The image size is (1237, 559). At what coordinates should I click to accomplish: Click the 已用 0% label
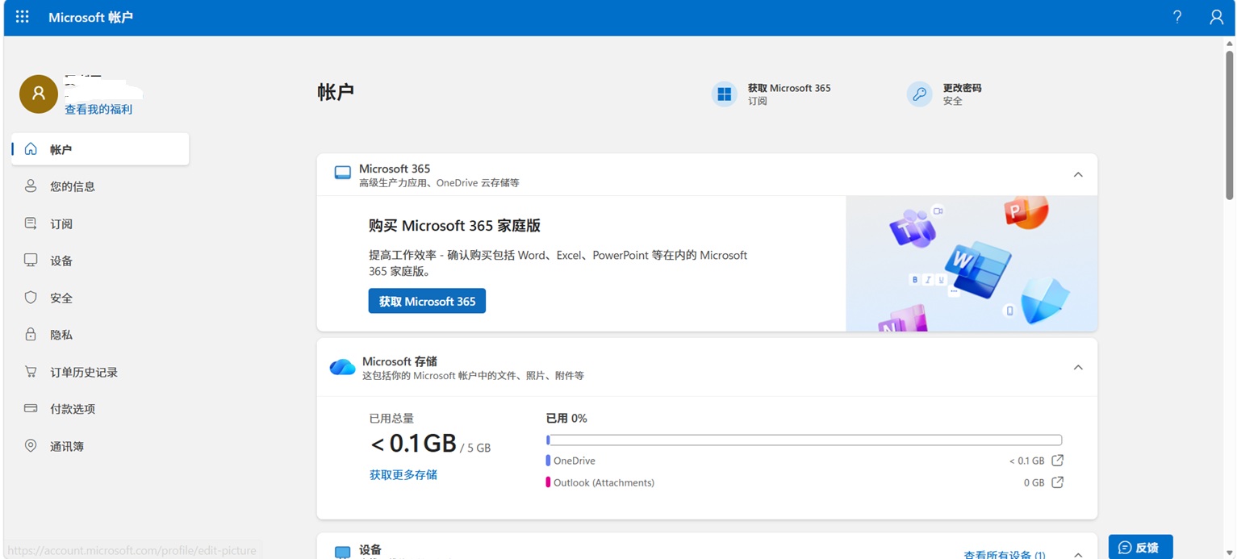point(566,418)
